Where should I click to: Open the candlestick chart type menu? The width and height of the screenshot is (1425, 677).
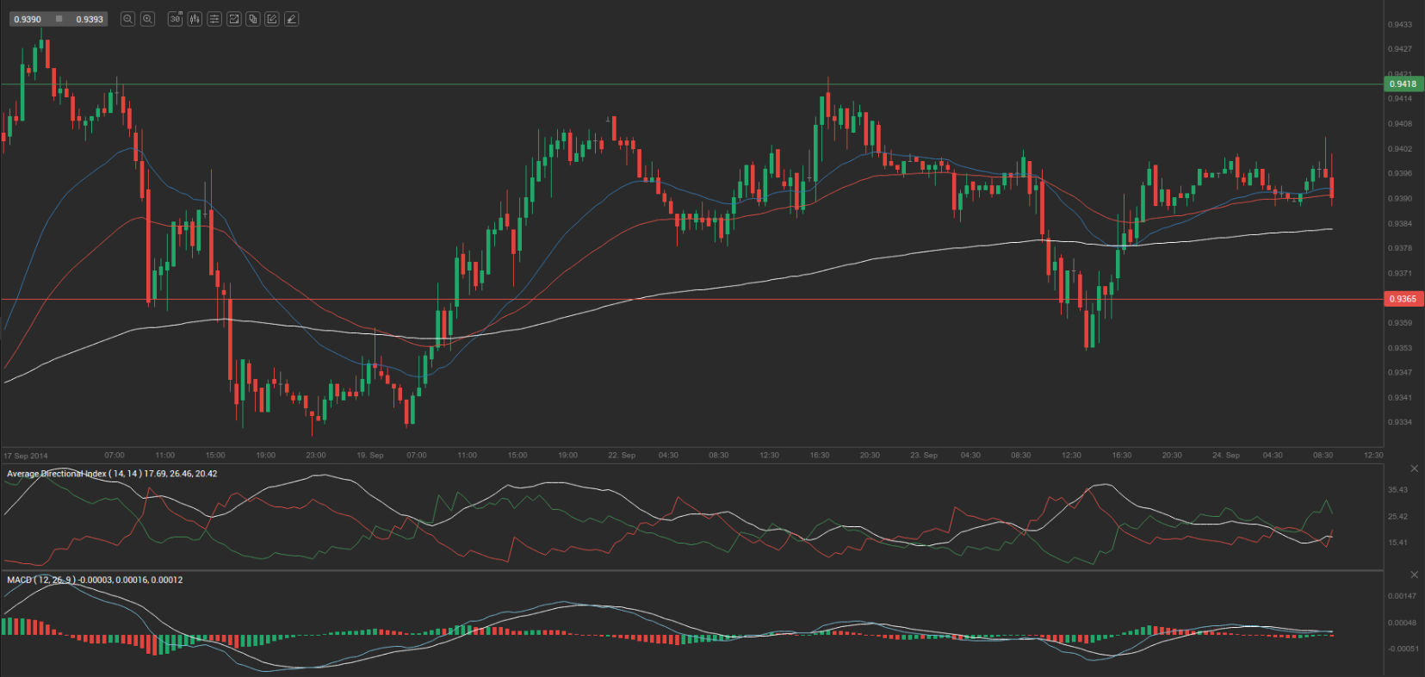[195, 19]
